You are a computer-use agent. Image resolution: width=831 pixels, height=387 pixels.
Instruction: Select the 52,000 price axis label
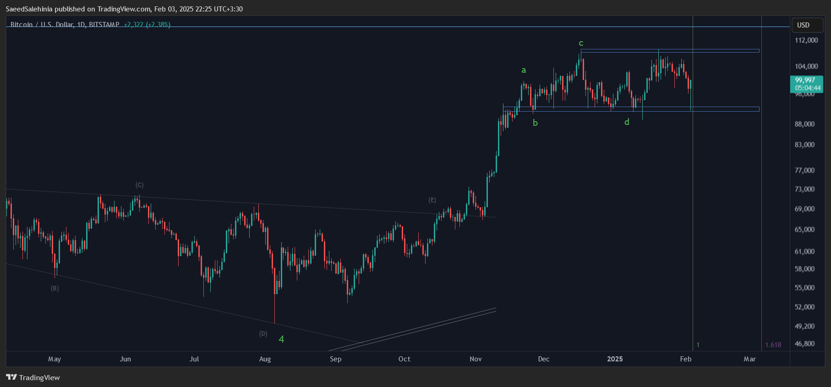point(804,307)
